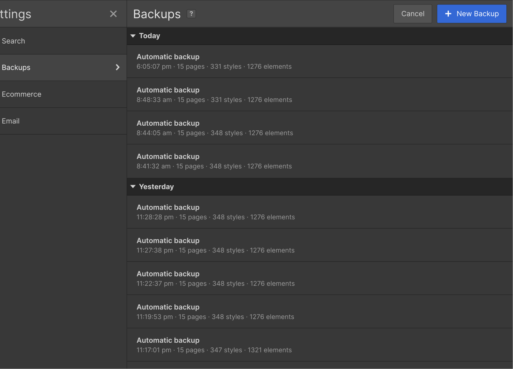Screen dimensions: 513x369
Task: Click the Cancel button
Action: pos(412,14)
